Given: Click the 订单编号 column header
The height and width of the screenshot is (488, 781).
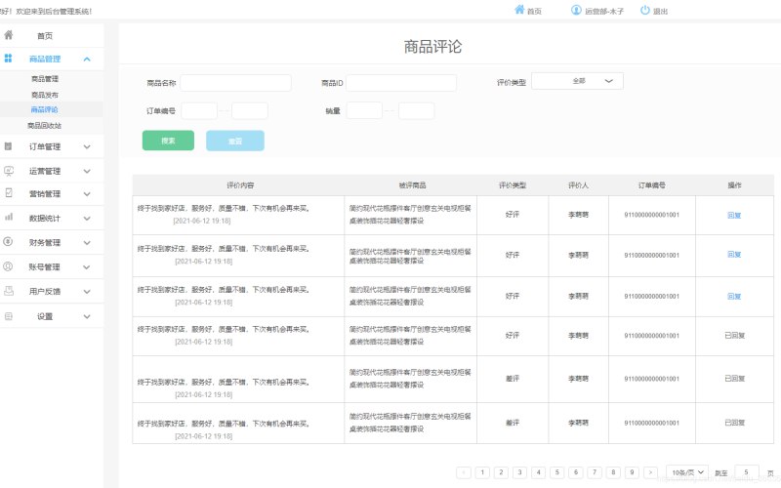Looking at the screenshot, I should (652, 185).
